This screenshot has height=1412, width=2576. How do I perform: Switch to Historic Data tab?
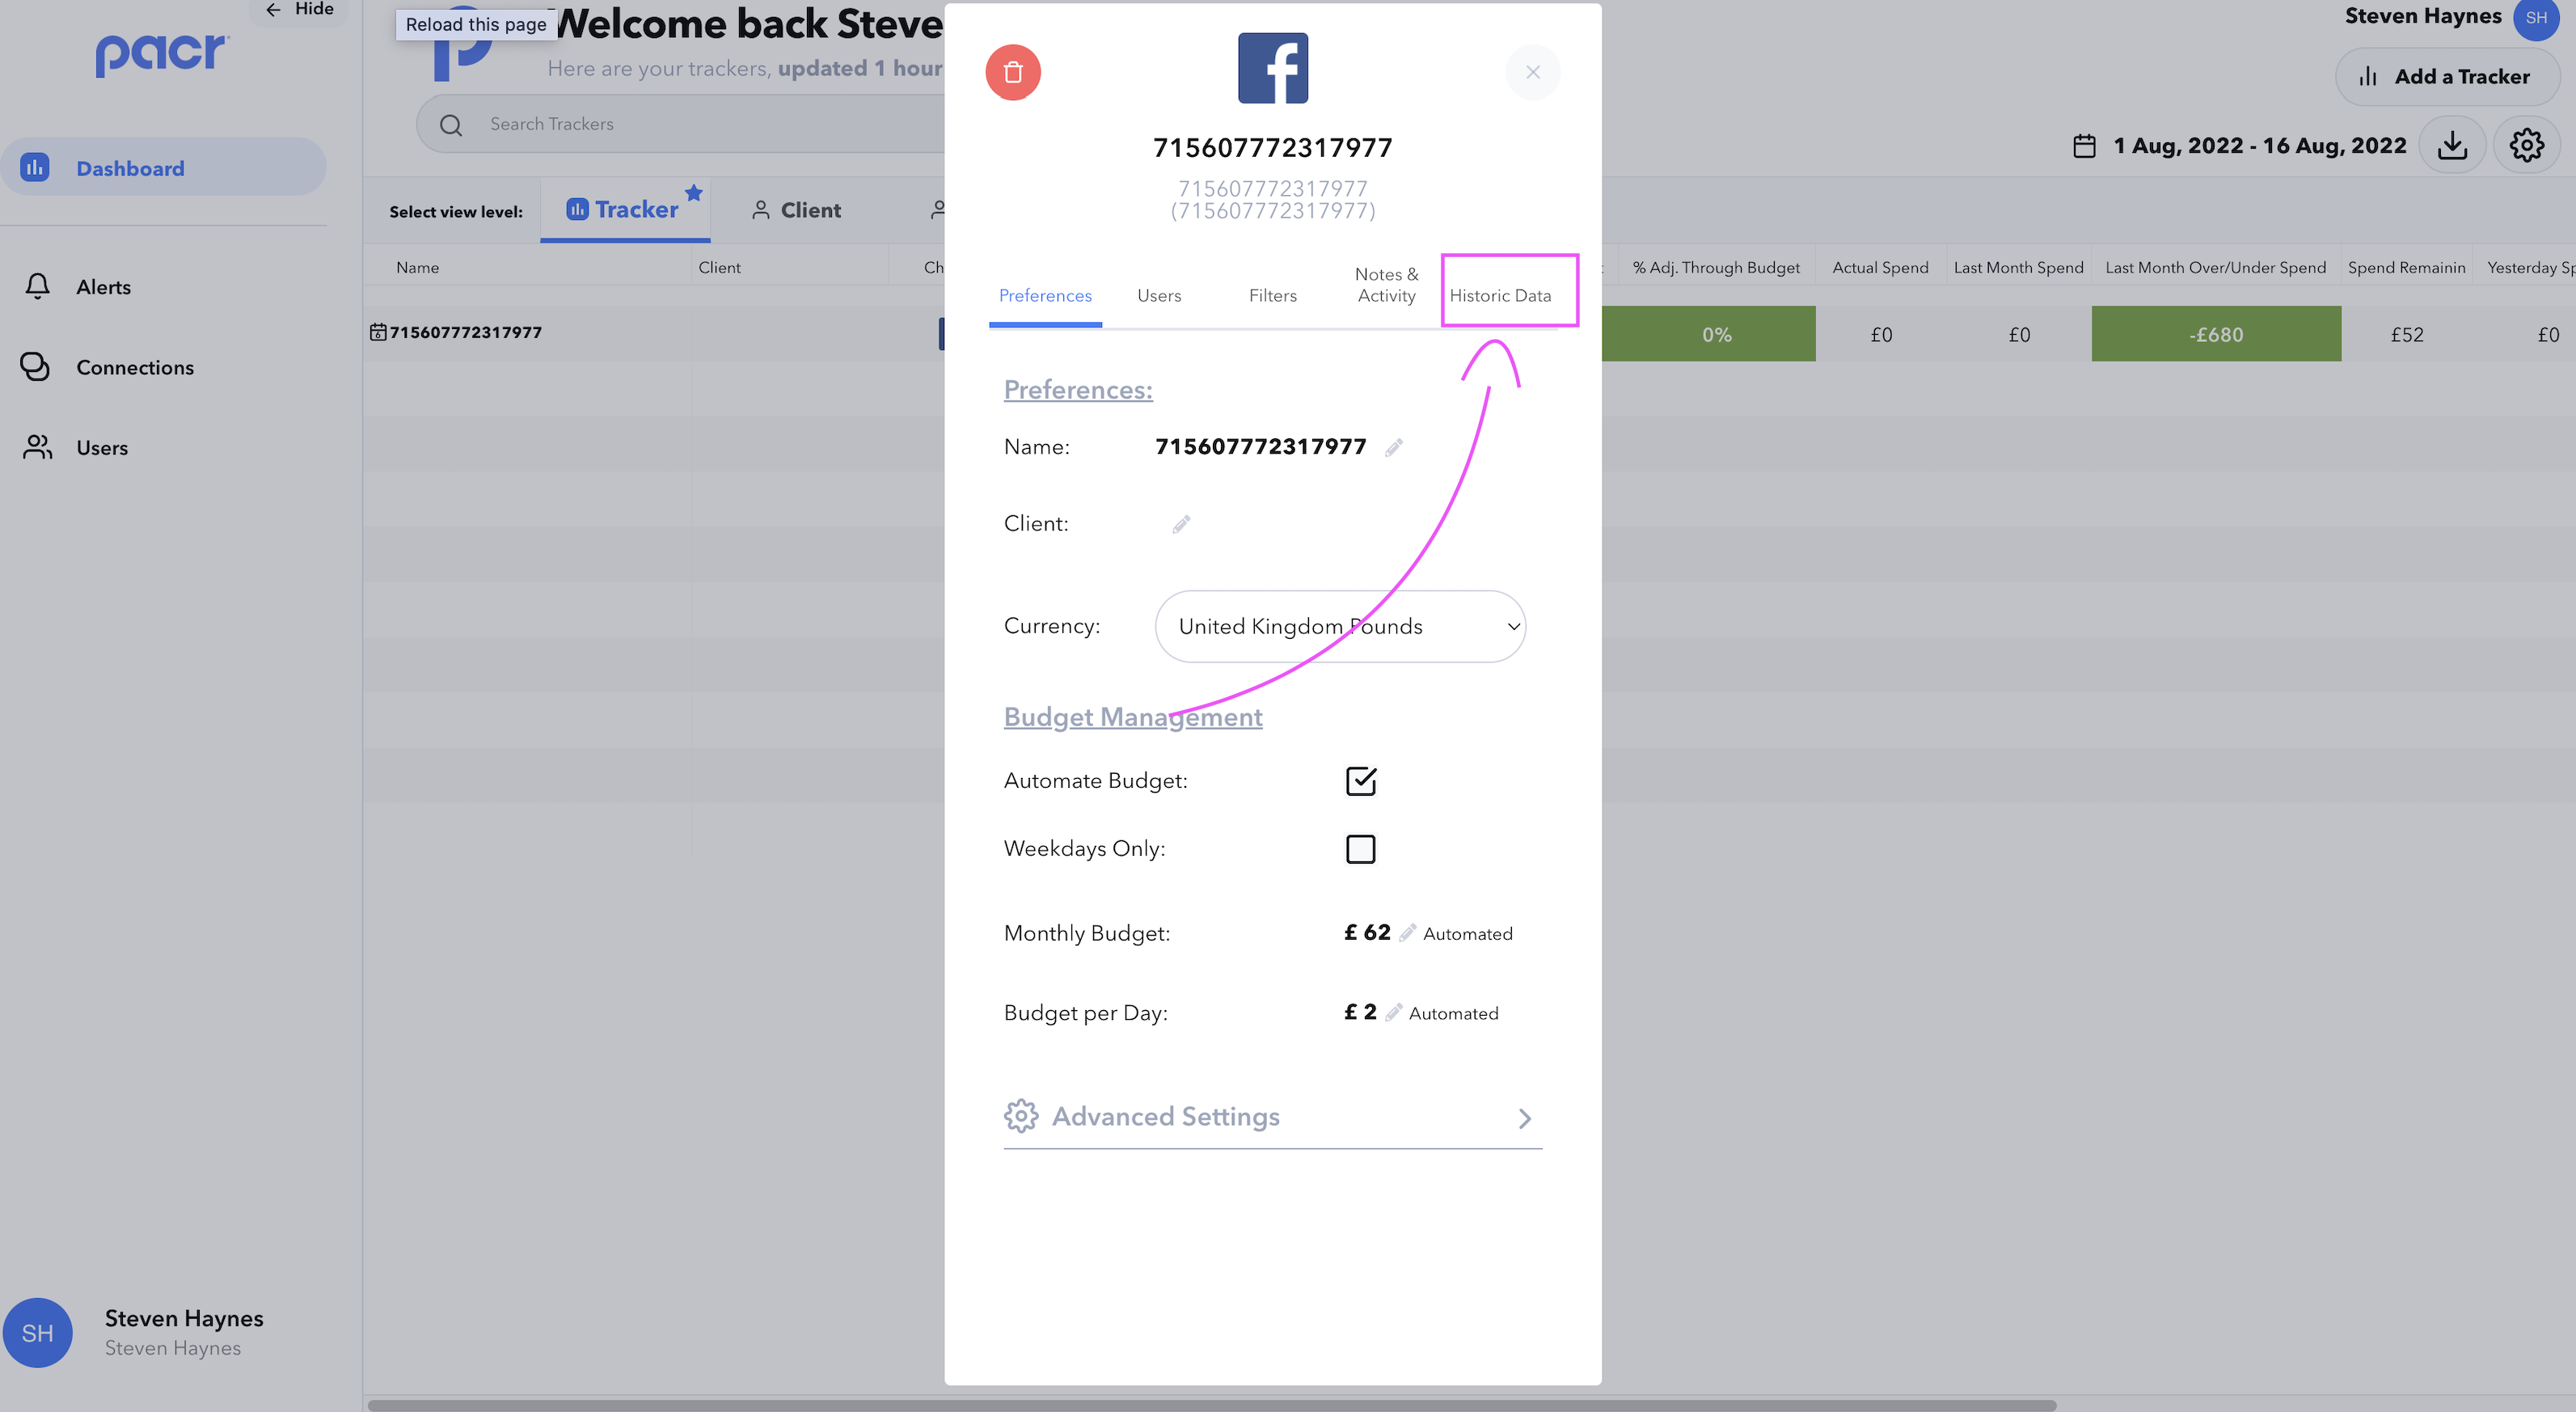(1500, 295)
